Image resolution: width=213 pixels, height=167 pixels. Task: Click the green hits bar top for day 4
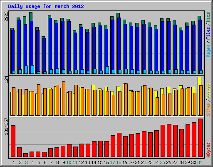click(x=31, y=17)
